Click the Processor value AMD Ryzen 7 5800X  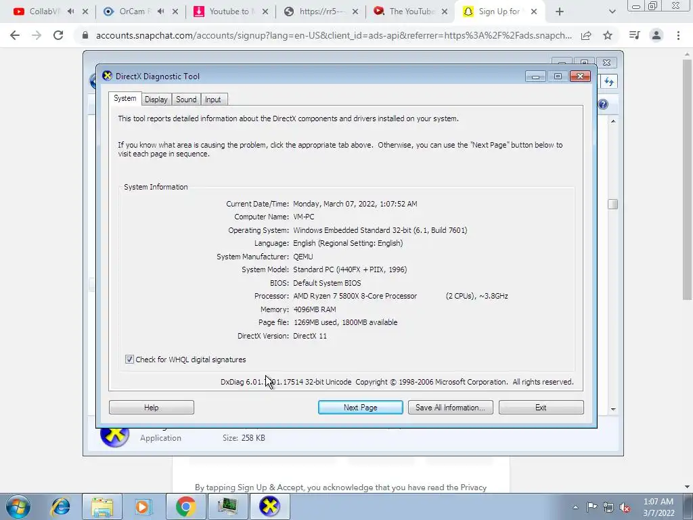355,296
